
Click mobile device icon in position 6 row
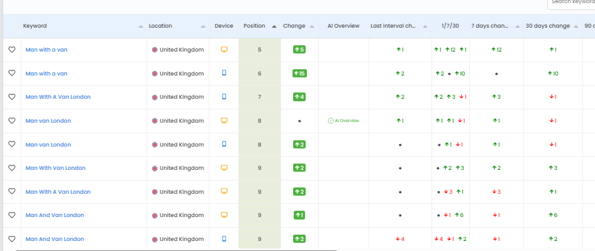pyautogui.click(x=224, y=73)
